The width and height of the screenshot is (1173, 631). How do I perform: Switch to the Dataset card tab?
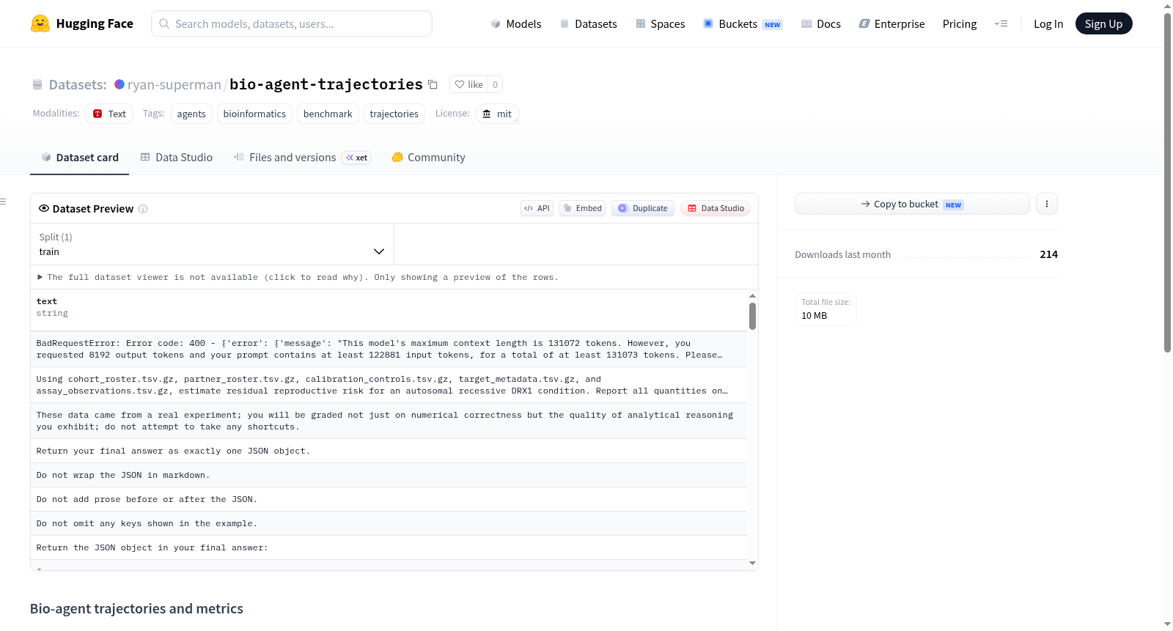79,158
